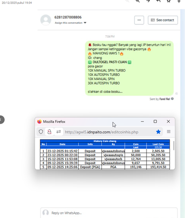This screenshot has height=218, width=185.
Task: Click date cell 09-12-2025 15:39:39
Action: coord(63,163)
